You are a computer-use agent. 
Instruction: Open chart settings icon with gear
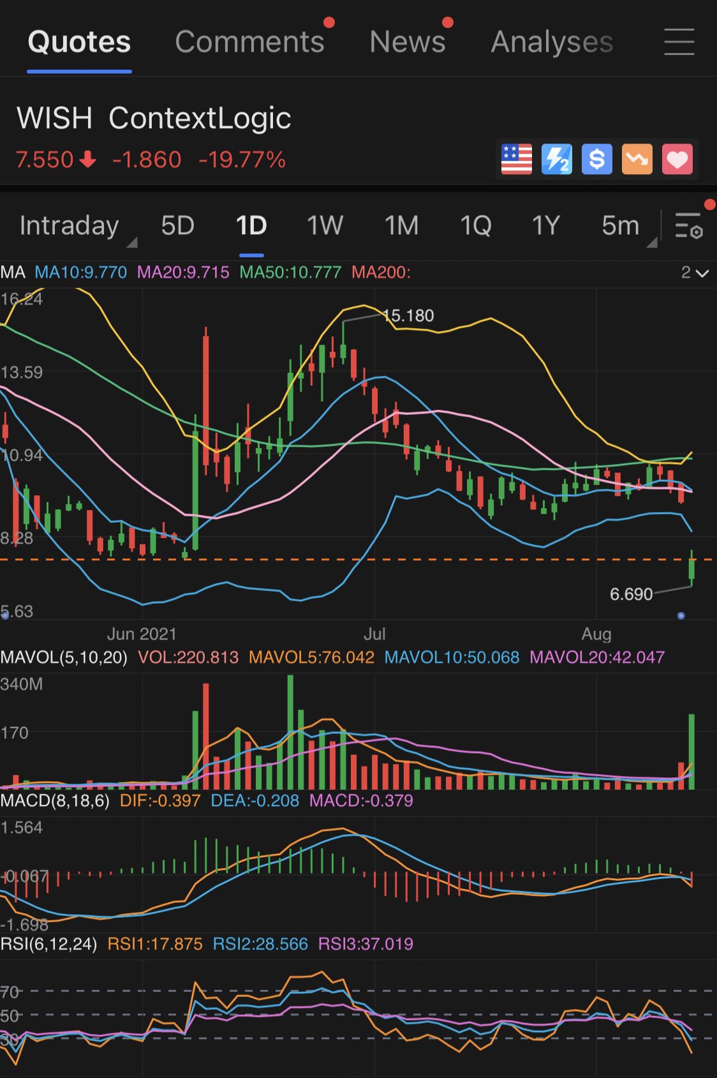coord(689,225)
